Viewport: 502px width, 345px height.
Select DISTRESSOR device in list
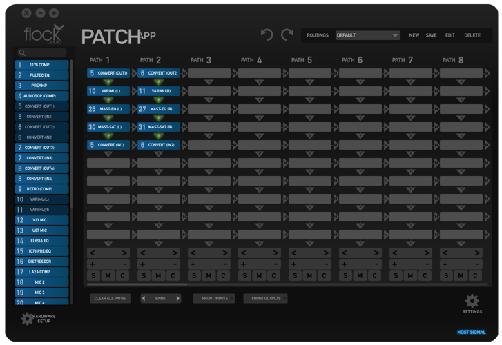coord(41,262)
